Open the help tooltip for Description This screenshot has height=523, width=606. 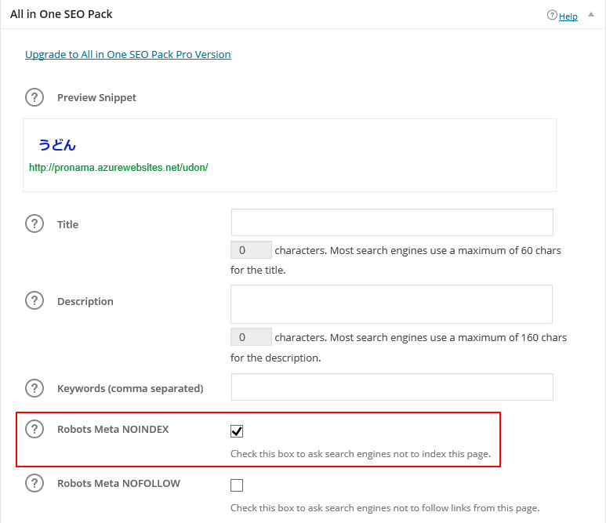click(x=34, y=301)
